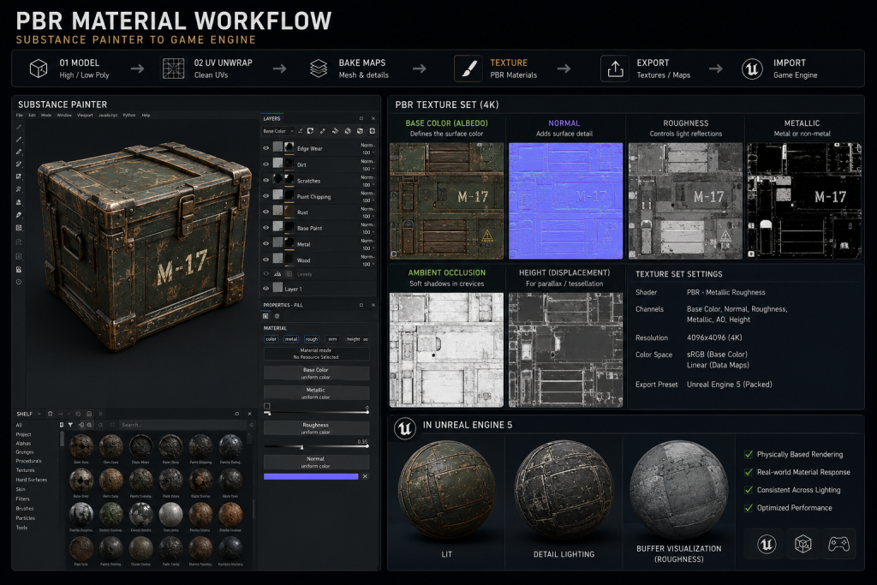Open the Mode menu
Screen dimensions: 877x585
46,116
